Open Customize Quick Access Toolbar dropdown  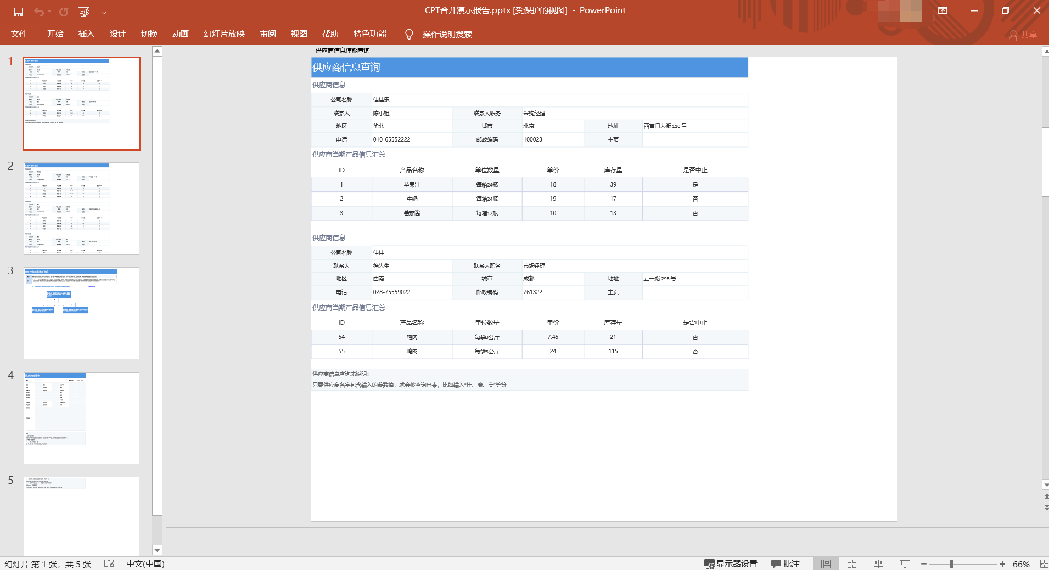pyautogui.click(x=104, y=12)
